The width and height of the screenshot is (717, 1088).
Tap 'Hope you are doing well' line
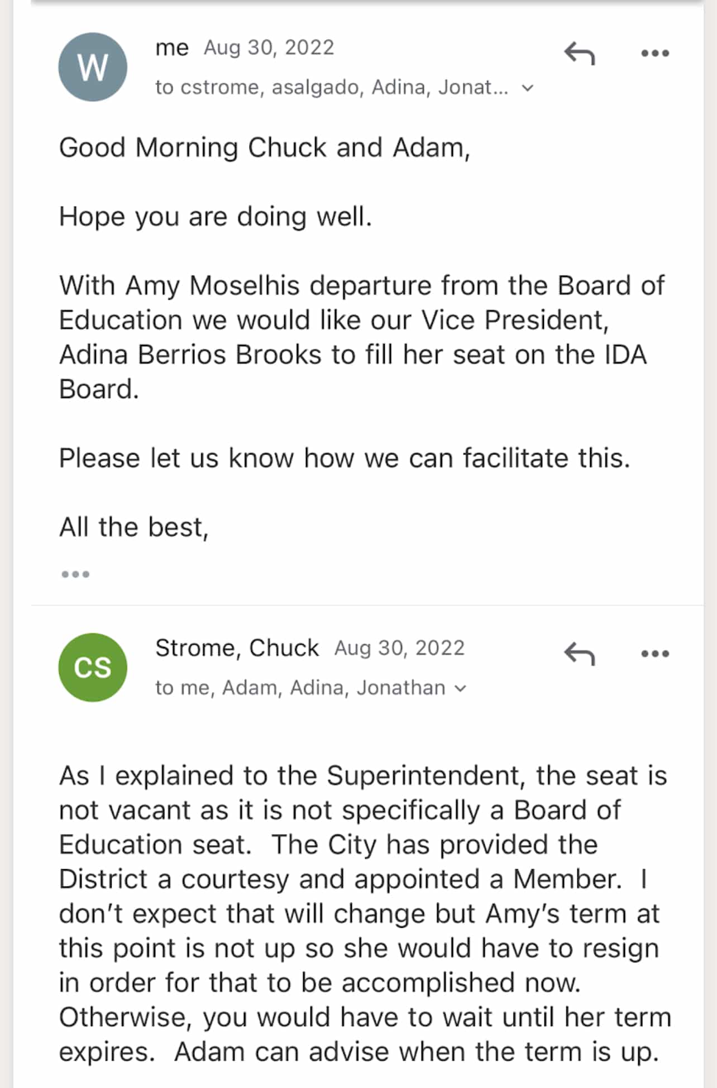[216, 217]
